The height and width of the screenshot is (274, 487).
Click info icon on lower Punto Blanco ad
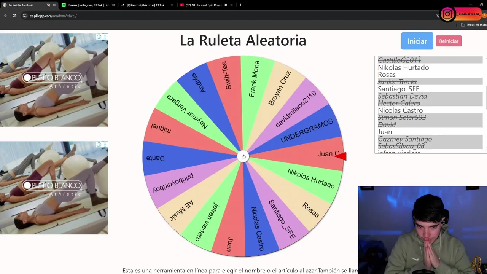pyautogui.click(x=99, y=145)
